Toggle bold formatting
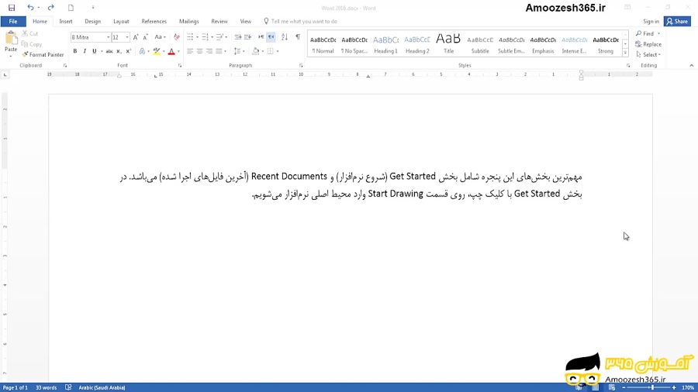This screenshot has height=392, width=698. coord(74,51)
